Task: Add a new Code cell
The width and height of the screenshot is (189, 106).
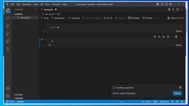Action: (x=45, y=18)
